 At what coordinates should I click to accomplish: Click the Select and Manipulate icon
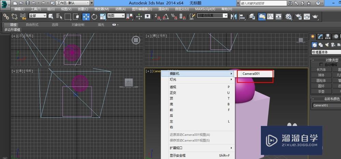click(x=139, y=16)
